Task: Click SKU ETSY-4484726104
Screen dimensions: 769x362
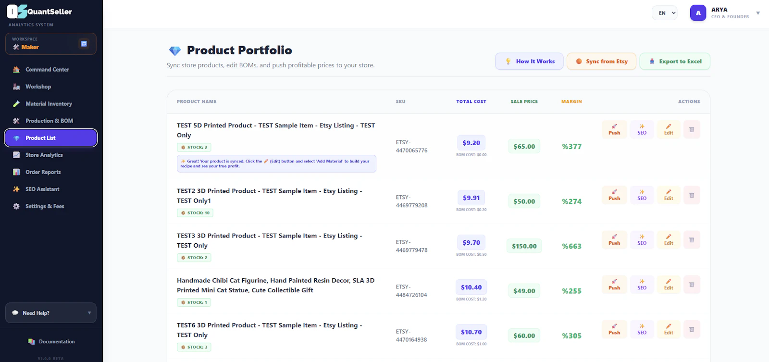Action: click(411, 291)
